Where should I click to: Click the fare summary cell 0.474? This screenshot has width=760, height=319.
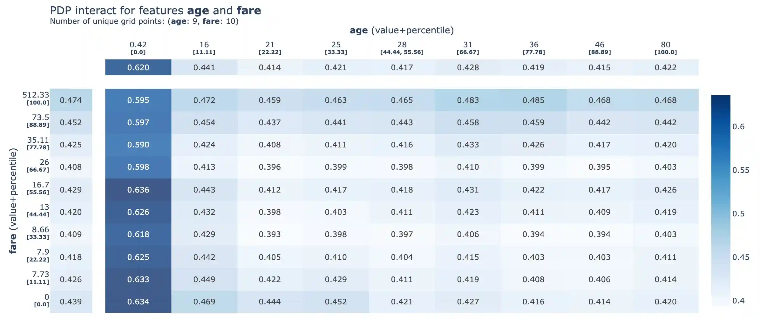coord(71,100)
